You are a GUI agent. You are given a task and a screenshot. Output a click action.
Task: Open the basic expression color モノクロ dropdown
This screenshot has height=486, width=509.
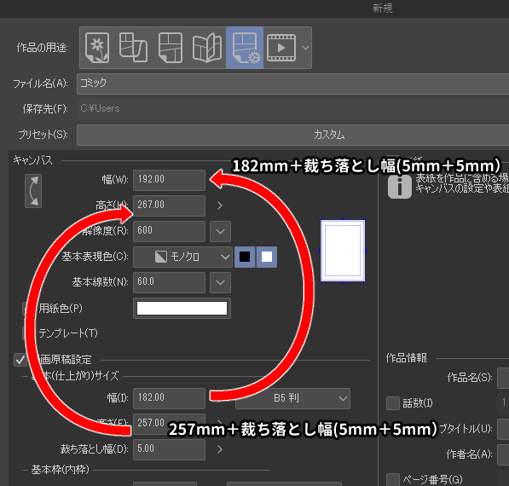(x=182, y=257)
